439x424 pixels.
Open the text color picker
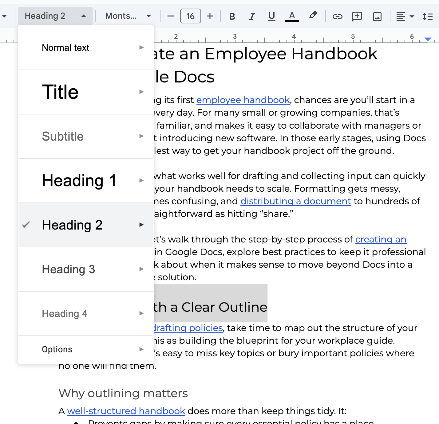coord(292,16)
